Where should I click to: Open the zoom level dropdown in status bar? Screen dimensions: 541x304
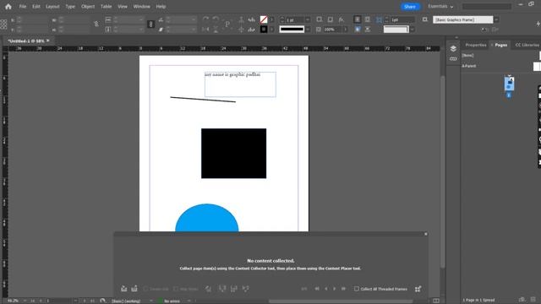(25, 301)
